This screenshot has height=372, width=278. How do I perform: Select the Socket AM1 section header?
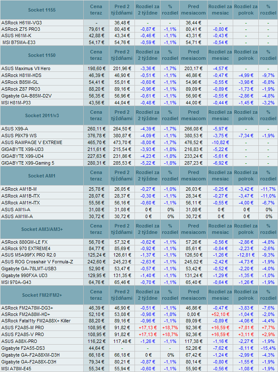[42, 176]
